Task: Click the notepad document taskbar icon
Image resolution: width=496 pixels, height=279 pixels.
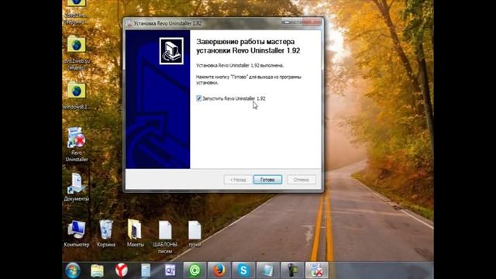Action: click(x=146, y=270)
